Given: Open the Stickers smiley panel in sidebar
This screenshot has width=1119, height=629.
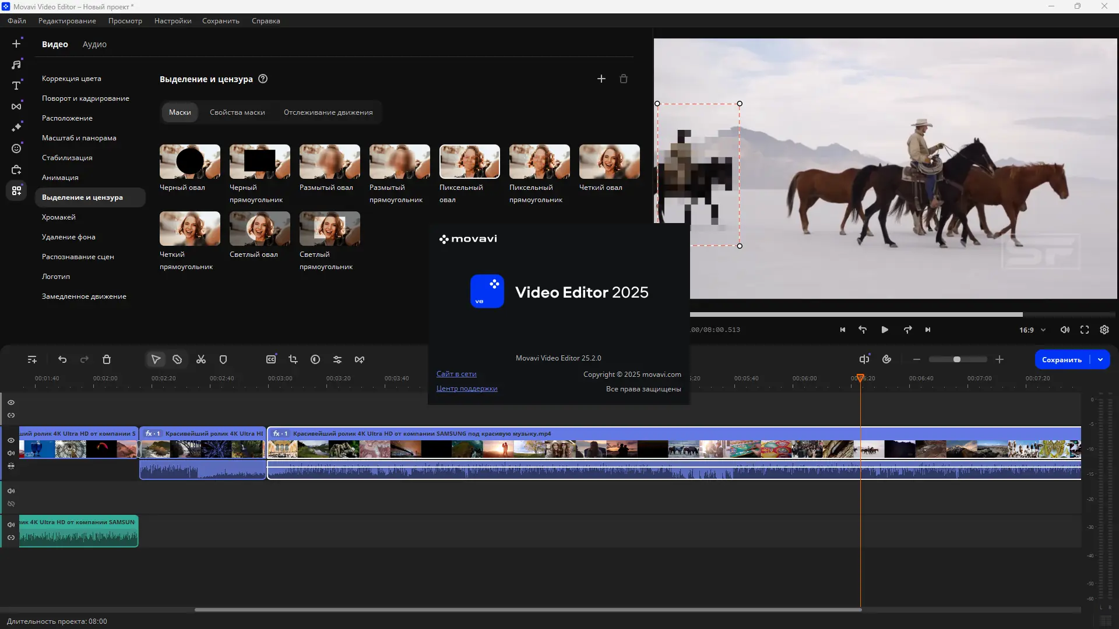Looking at the screenshot, I should pos(16,149).
